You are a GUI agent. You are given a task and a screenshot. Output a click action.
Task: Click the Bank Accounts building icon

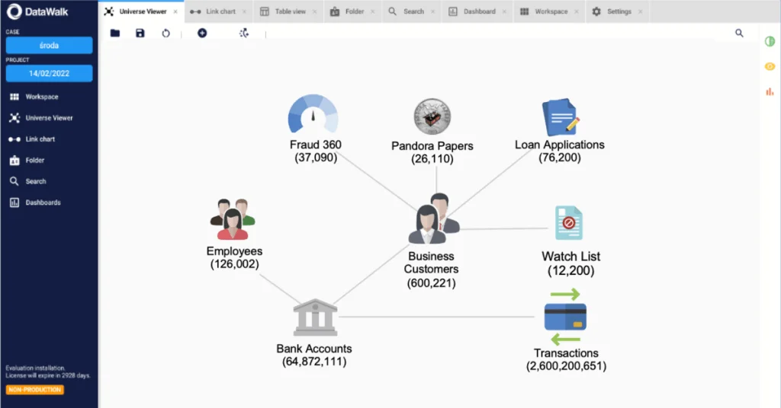(x=315, y=317)
